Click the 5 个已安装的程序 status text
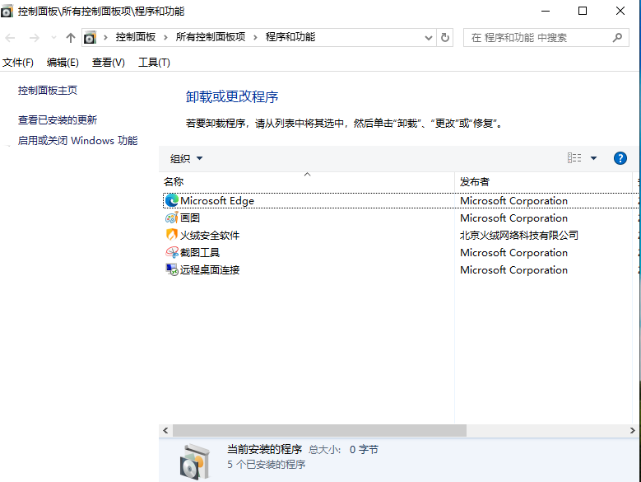This screenshot has width=641, height=482. tap(266, 465)
